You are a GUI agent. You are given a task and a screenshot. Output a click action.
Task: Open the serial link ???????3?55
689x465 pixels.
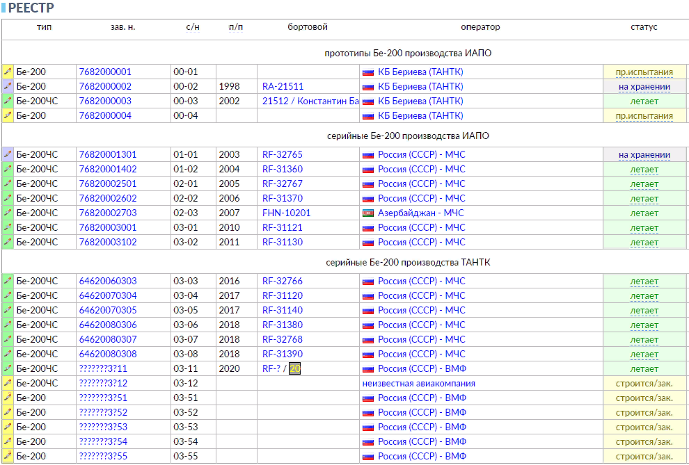pos(103,456)
